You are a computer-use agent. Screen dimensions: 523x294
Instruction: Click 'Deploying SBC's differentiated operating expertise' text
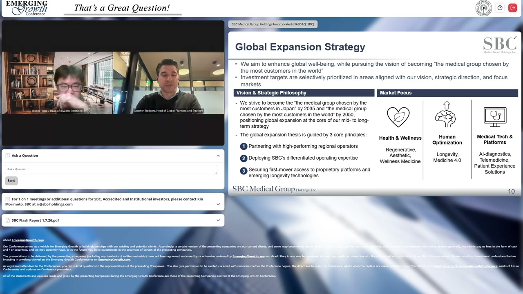point(303,158)
